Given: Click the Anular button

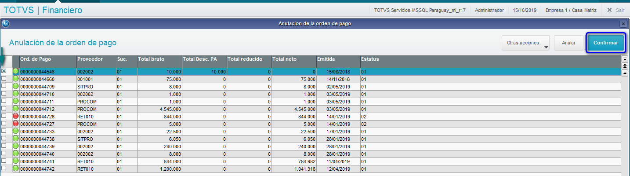Looking at the screenshot, I should coord(568,43).
